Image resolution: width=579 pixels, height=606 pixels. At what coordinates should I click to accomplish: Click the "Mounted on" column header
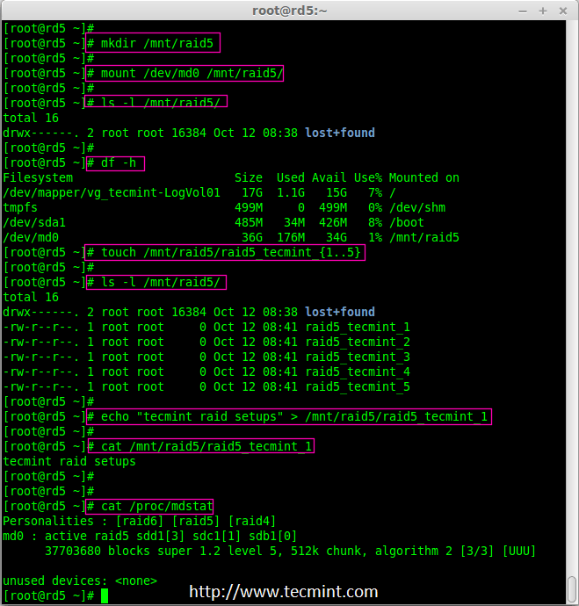pyautogui.click(x=423, y=177)
